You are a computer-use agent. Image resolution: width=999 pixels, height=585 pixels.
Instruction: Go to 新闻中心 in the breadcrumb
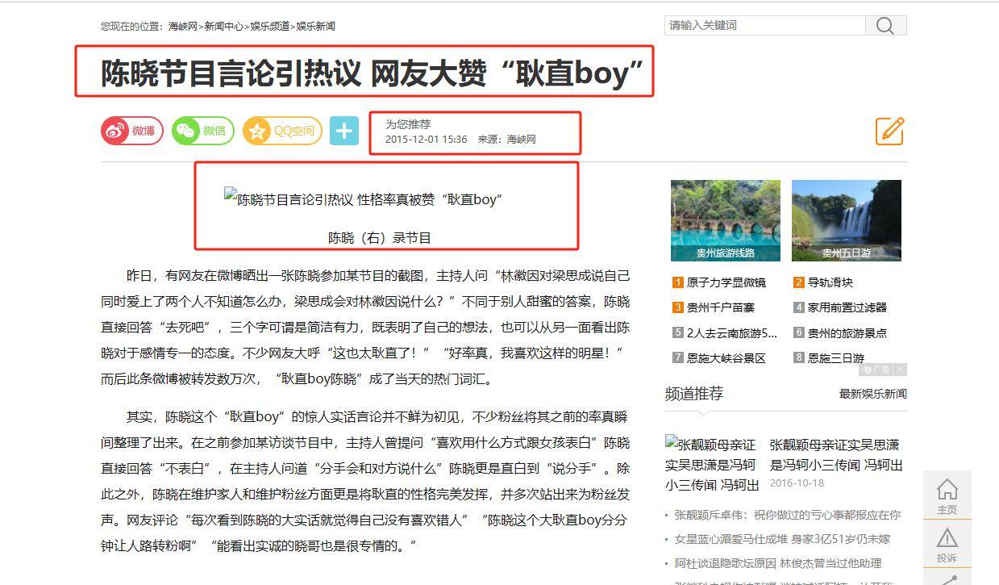pos(223,26)
